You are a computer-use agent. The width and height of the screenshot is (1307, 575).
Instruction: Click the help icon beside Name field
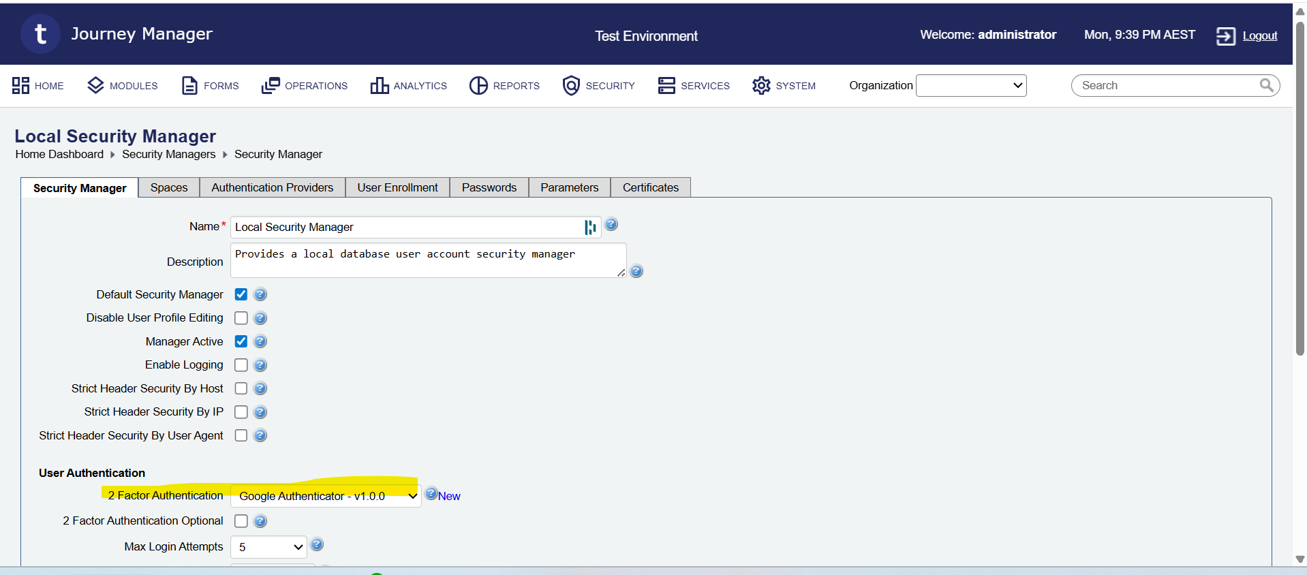[x=611, y=224]
